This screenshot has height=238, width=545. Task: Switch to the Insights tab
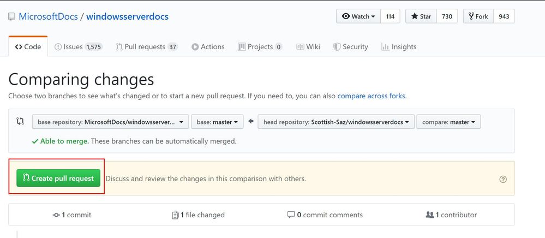[x=399, y=46]
